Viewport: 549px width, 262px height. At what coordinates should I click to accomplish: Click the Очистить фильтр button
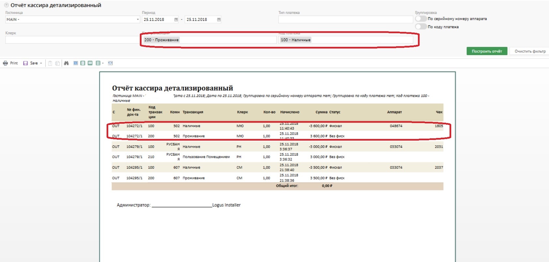click(x=530, y=51)
